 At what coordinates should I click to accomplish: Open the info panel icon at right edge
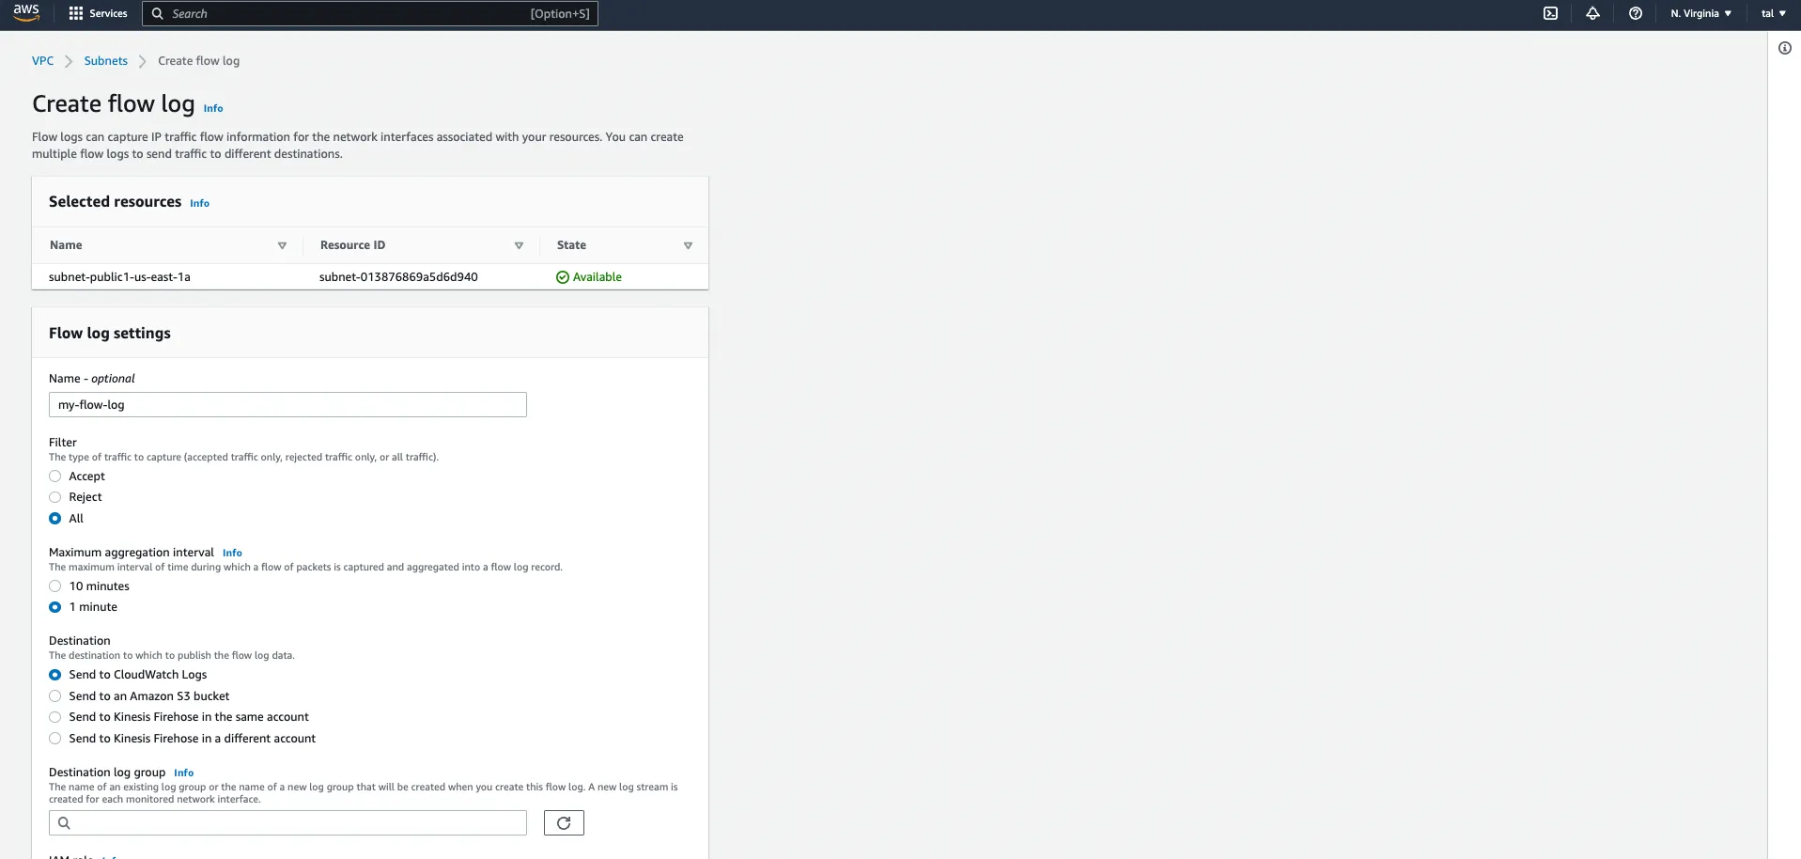coord(1785,48)
